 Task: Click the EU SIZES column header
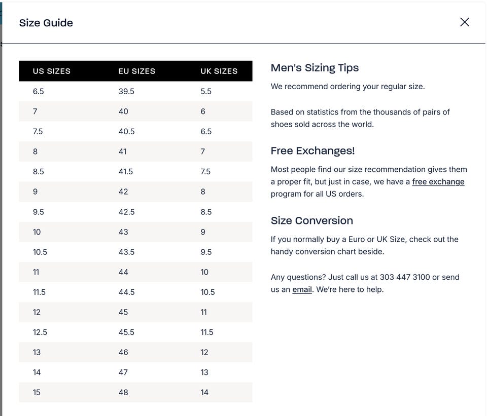[136, 71]
